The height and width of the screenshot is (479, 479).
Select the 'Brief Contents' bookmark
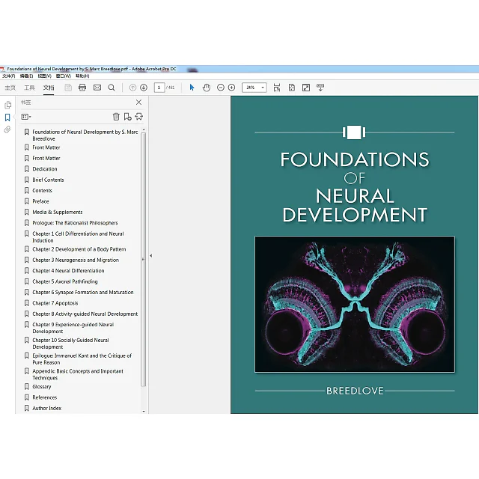pos(48,180)
